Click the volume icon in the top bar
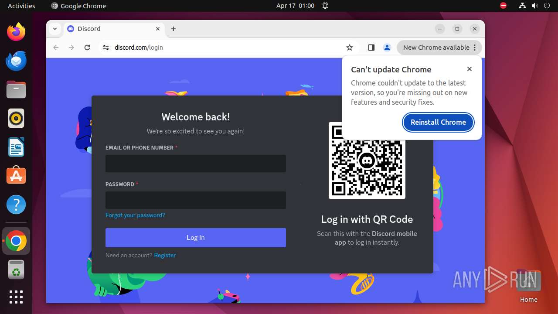The width and height of the screenshot is (558, 314). click(x=534, y=6)
